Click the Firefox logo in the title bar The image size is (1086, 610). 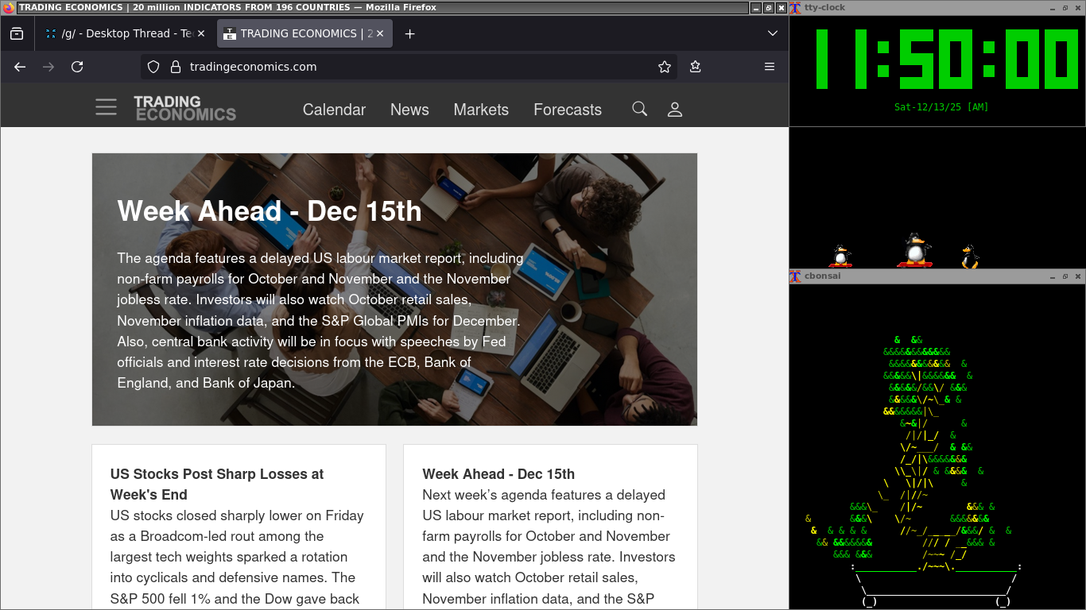coord(8,7)
